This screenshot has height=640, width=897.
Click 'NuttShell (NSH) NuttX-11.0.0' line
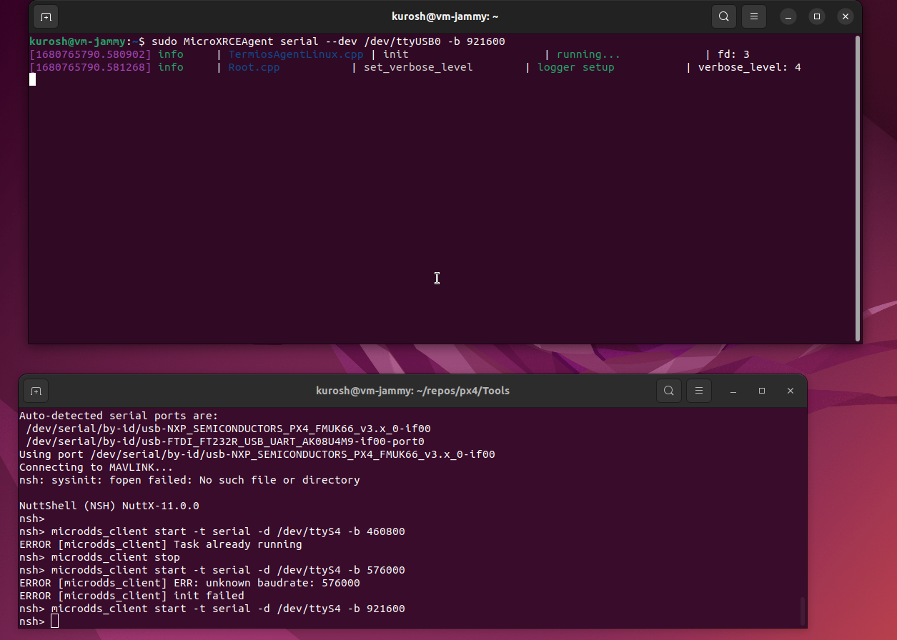click(109, 506)
